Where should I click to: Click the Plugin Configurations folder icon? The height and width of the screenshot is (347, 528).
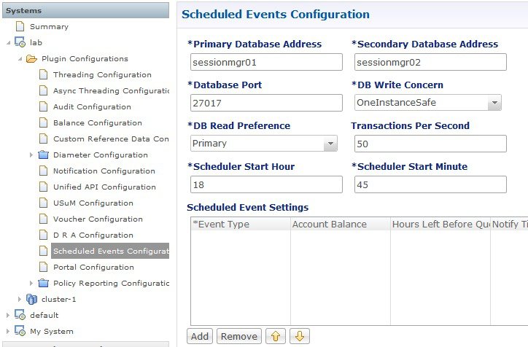(x=31, y=58)
